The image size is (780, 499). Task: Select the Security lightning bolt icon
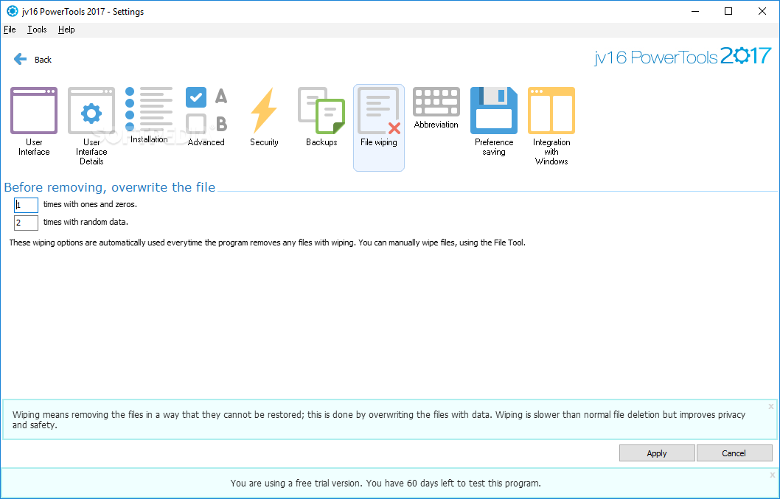[x=264, y=111]
